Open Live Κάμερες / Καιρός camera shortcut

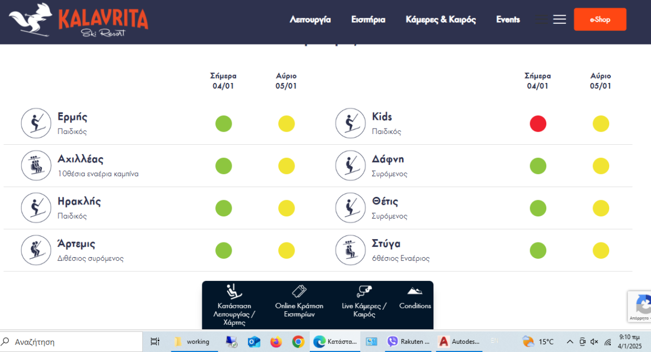point(364,300)
